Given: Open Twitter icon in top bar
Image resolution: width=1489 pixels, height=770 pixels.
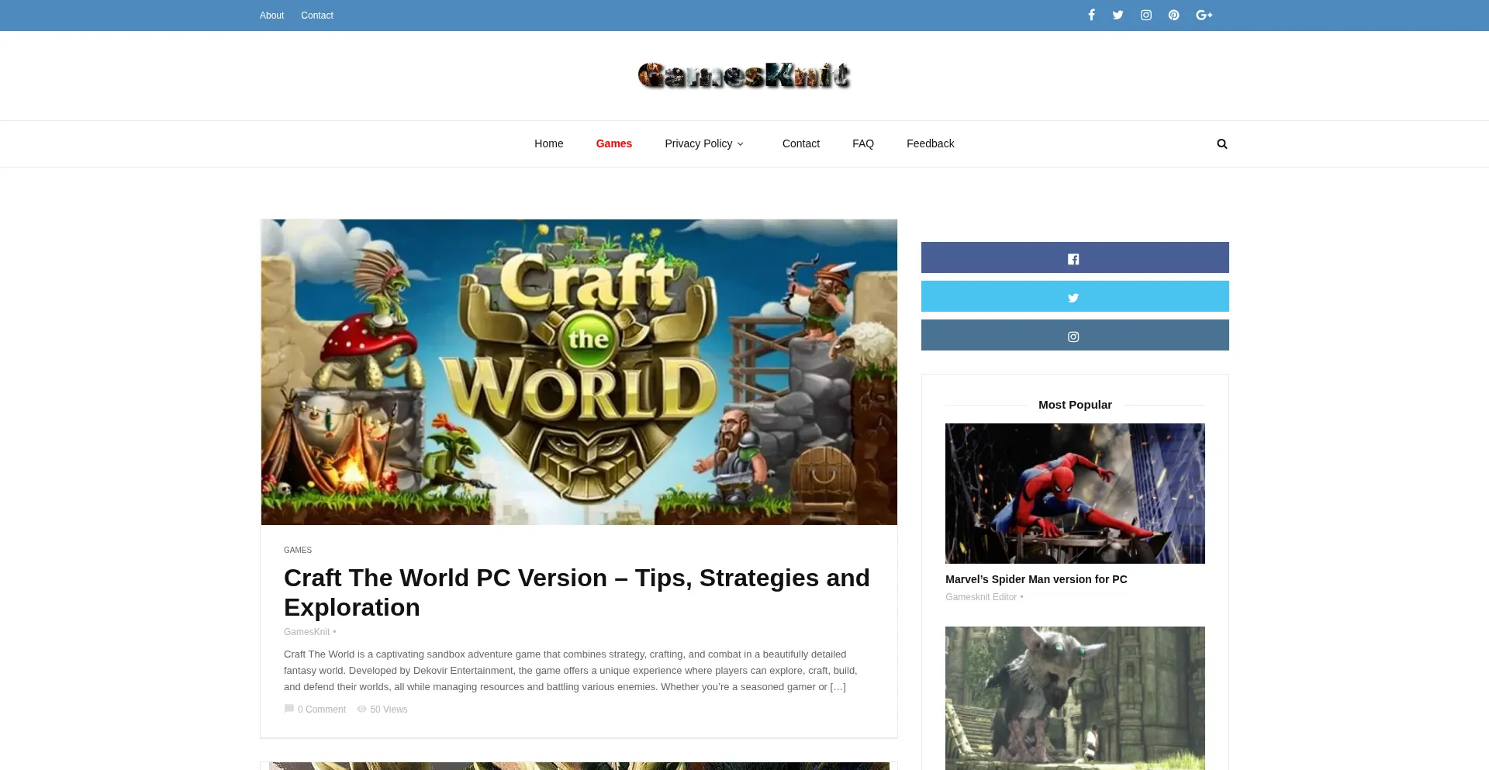Looking at the screenshot, I should pos(1118,15).
